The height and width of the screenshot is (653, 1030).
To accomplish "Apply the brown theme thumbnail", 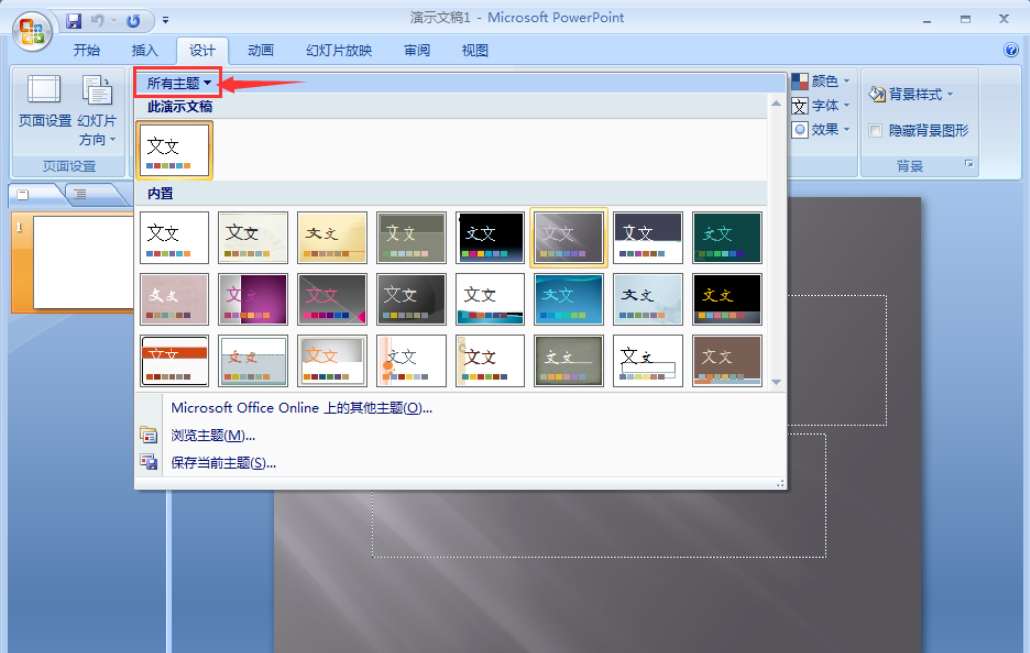I will pos(727,361).
